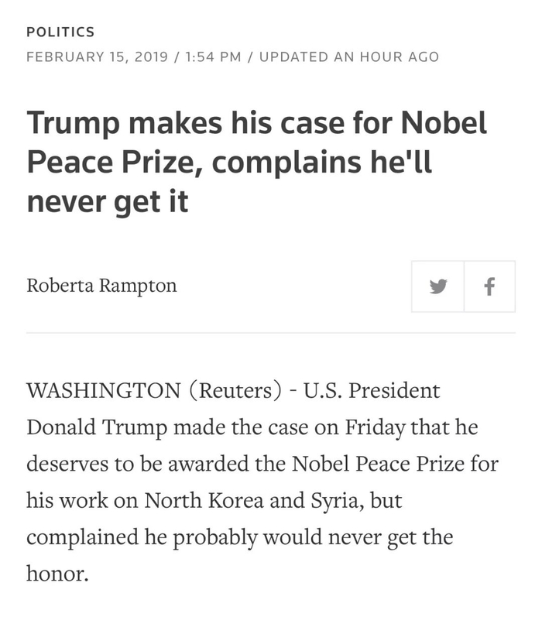Click the word "Friday" in the paragraph
Image resolution: width=542 pixels, height=617 pixels.
pos(368,427)
